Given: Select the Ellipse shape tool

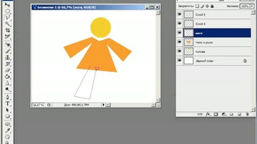Looking at the screenshot, I should (7, 116).
